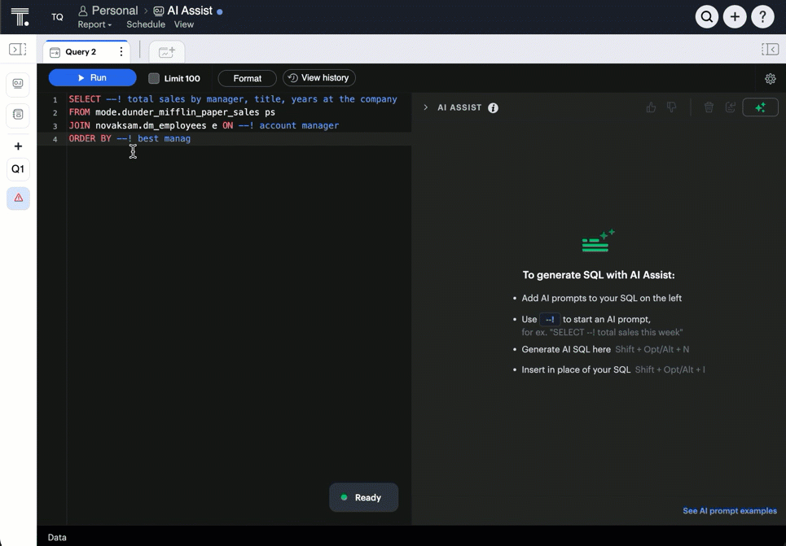Give a thumbs down on the AI output

(x=670, y=107)
